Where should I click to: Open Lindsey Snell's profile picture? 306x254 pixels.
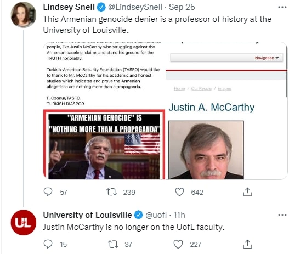point(24,15)
